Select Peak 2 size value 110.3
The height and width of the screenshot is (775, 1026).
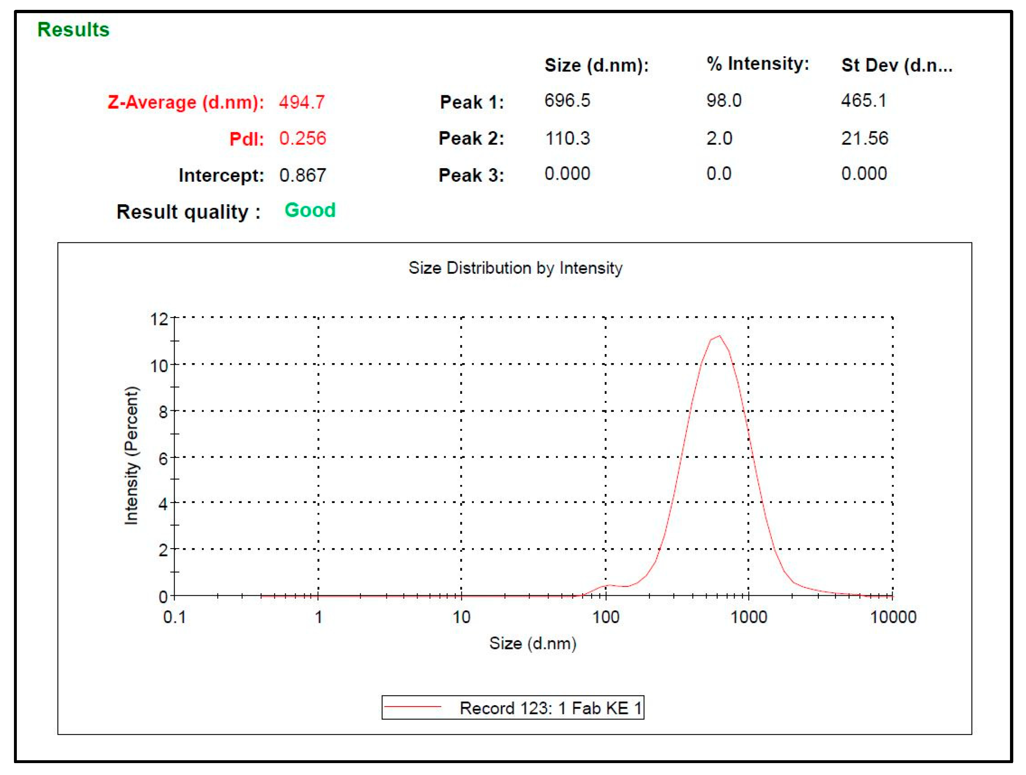click(567, 139)
